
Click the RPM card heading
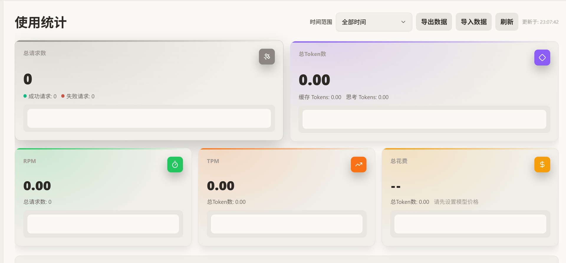click(29, 161)
